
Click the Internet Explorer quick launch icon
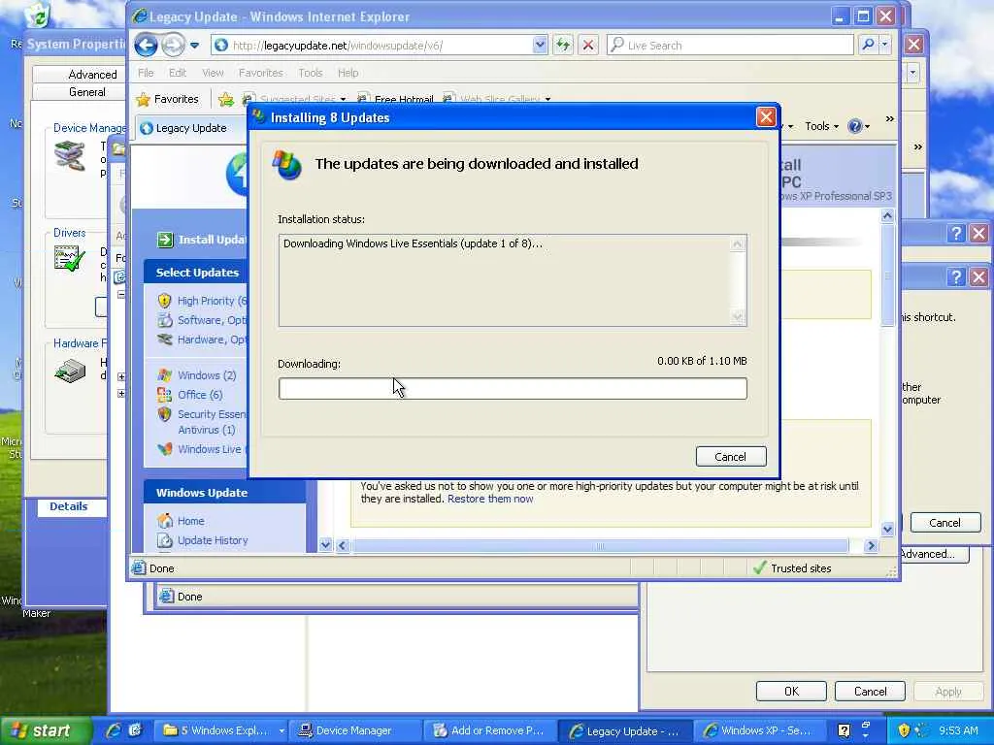click(x=115, y=730)
